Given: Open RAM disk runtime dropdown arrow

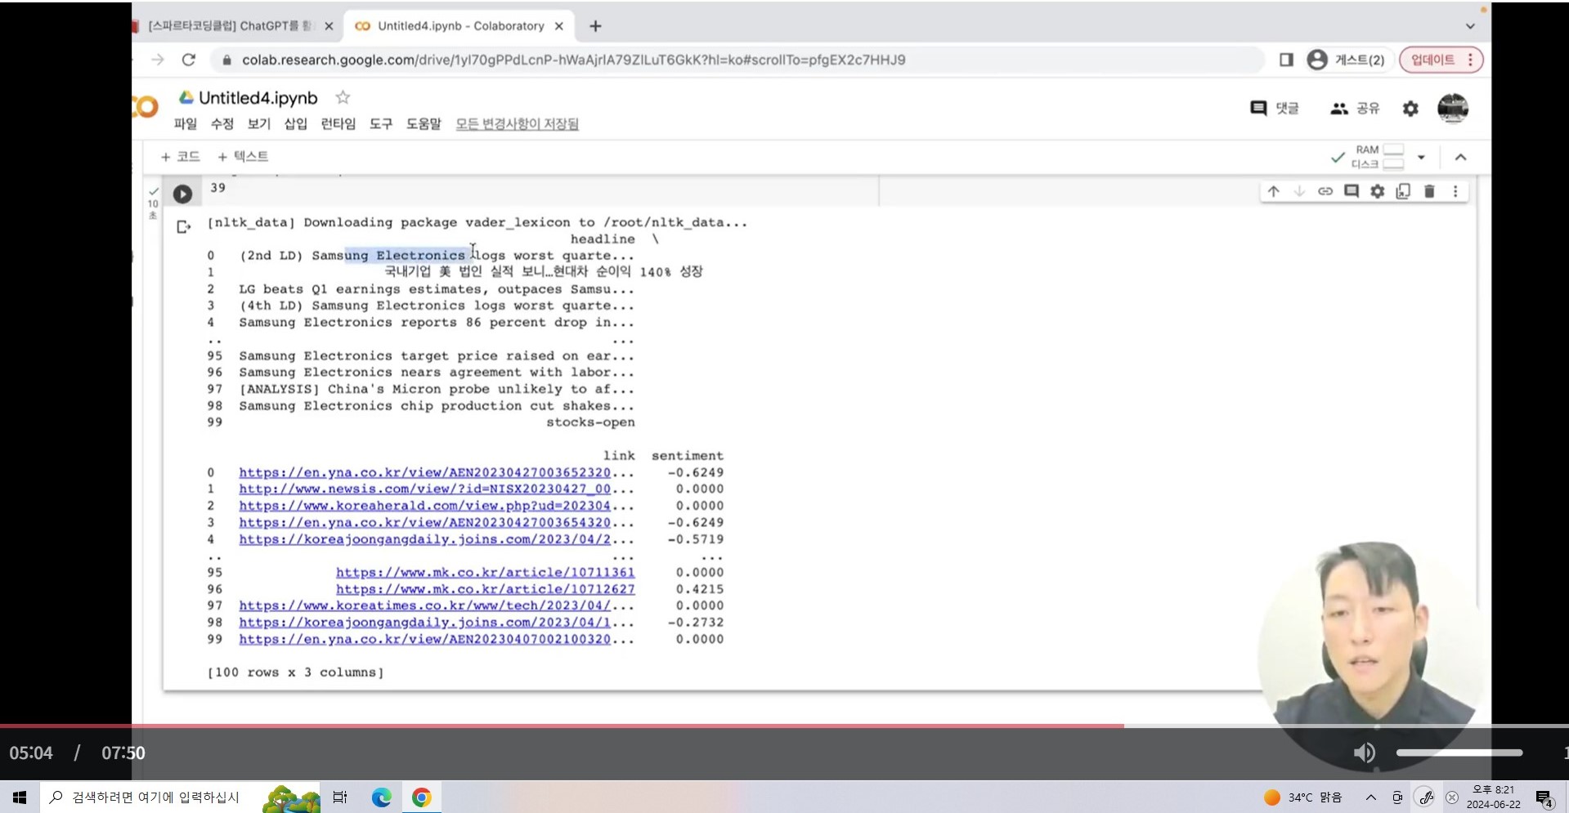Looking at the screenshot, I should click(1421, 157).
